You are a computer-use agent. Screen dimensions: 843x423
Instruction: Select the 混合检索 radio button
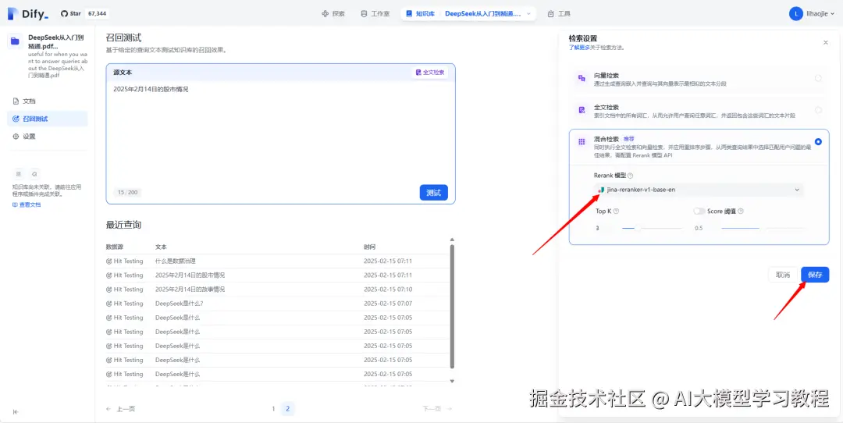point(818,142)
